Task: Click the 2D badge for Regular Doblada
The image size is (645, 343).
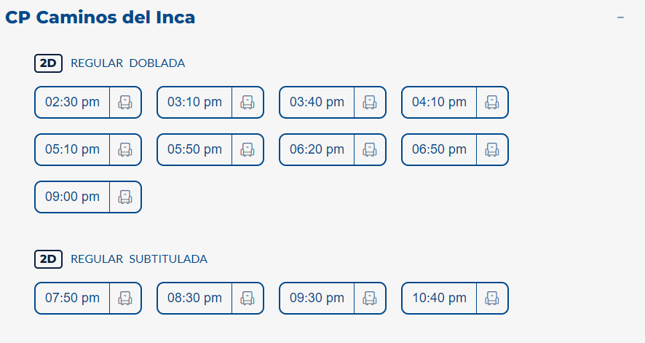Action: 48,63
